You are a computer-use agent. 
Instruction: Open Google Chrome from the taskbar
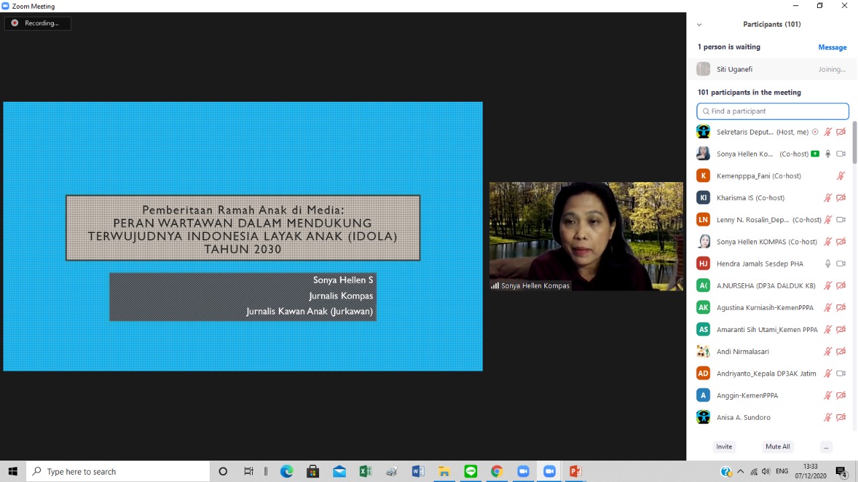(497, 471)
